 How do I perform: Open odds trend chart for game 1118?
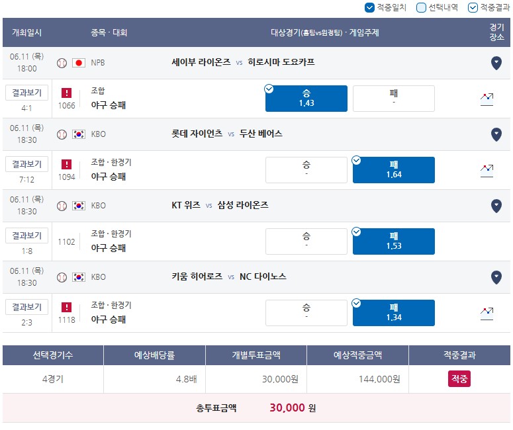coord(487,314)
